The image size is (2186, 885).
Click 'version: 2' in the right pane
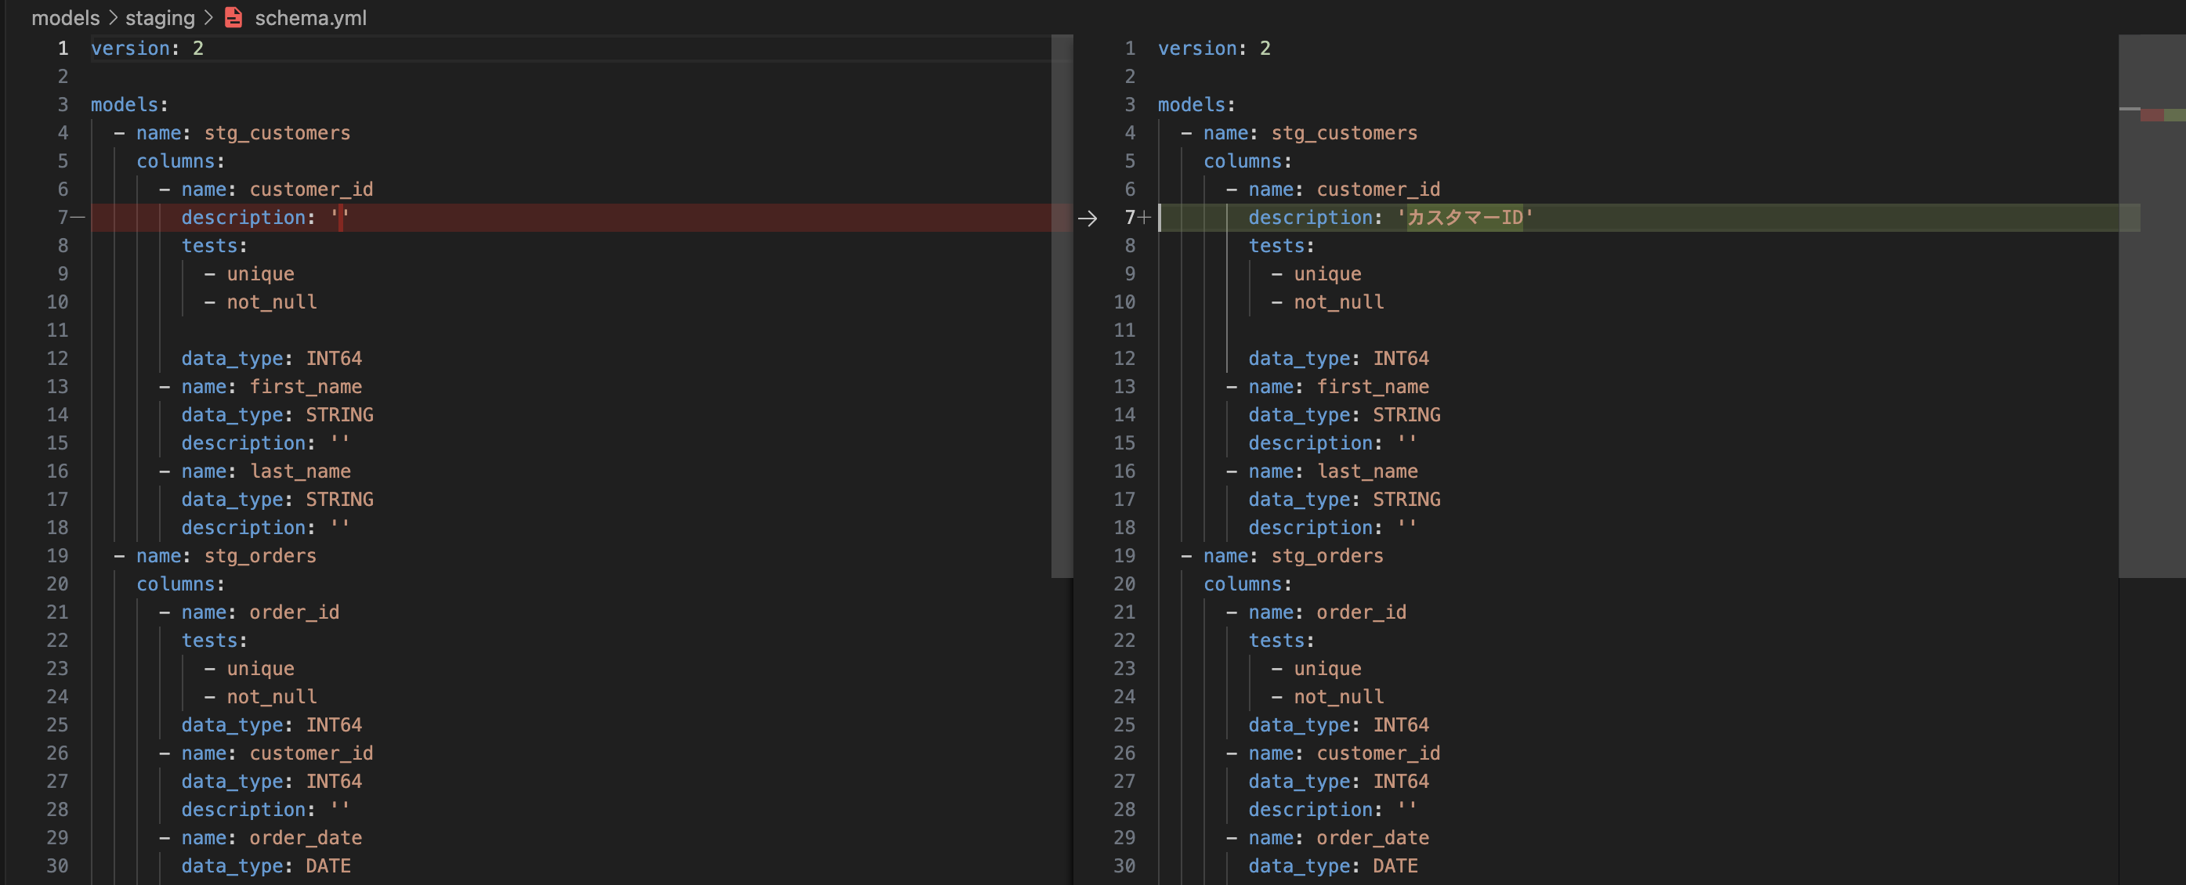pyautogui.click(x=1214, y=49)
